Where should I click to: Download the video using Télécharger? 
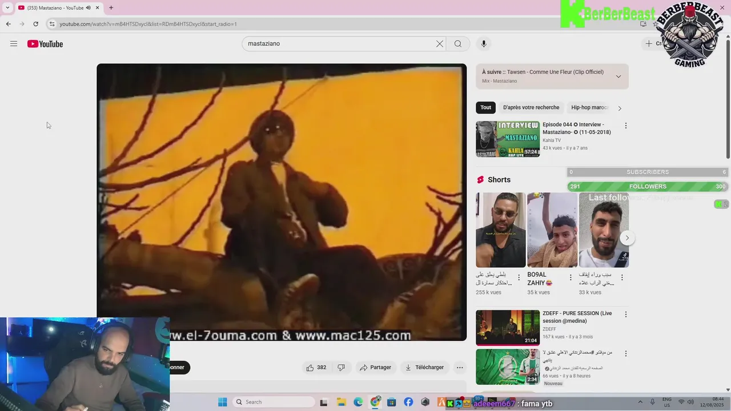pos(424,368)
